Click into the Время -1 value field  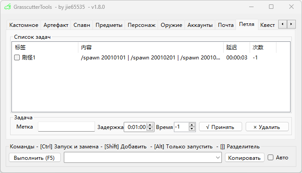pos(181,127)
